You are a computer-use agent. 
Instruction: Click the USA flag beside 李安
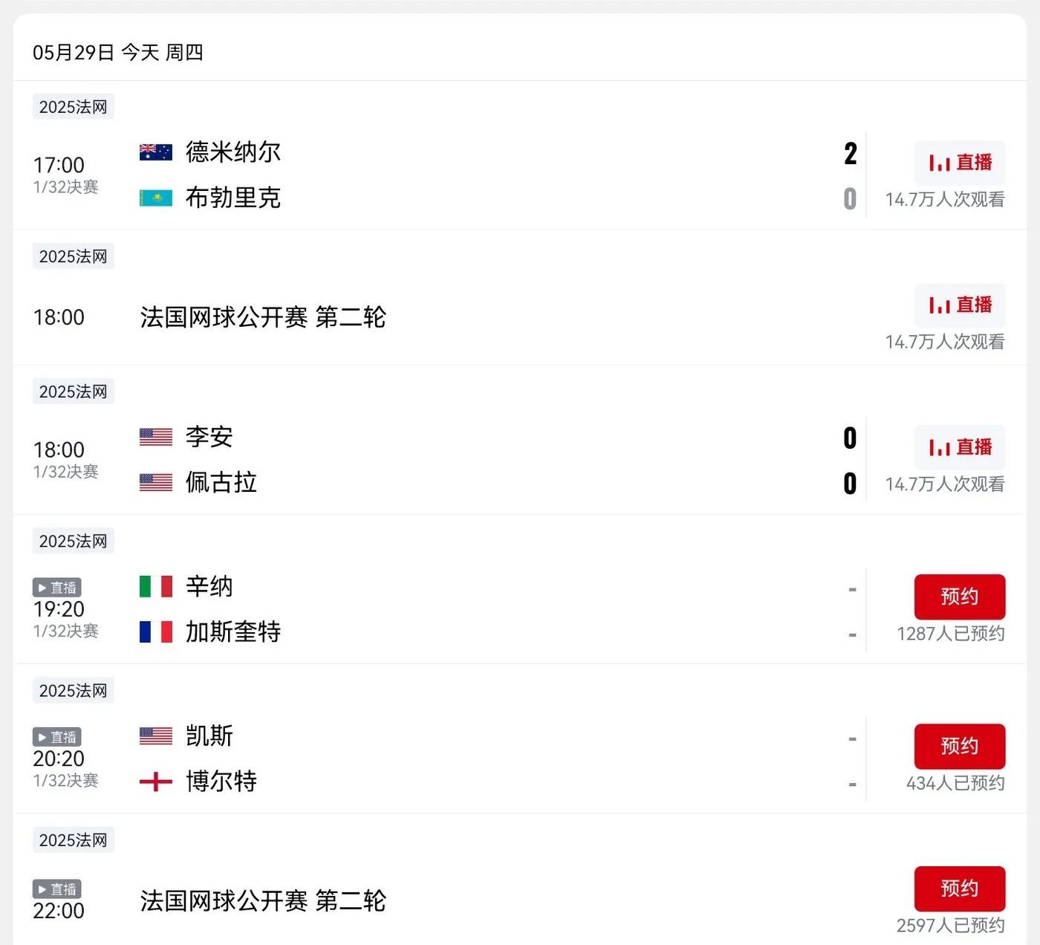click(x=156, y=437)
